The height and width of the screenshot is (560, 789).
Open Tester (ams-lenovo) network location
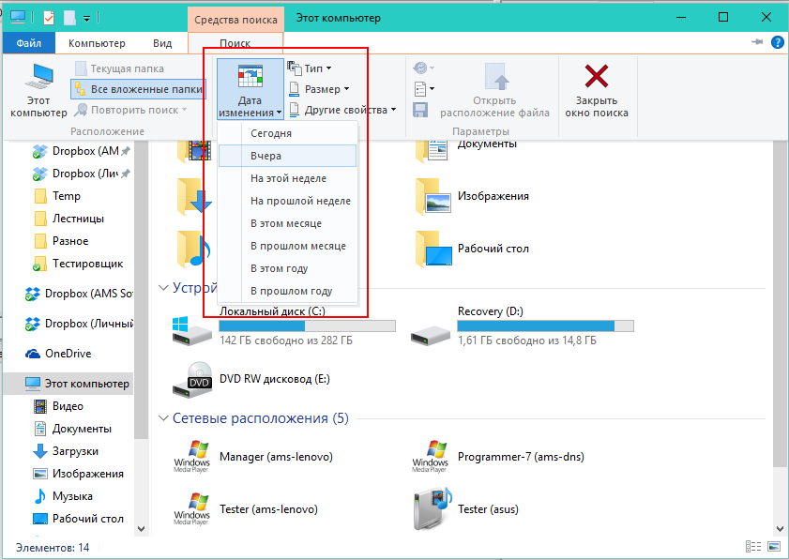(246, 509)
